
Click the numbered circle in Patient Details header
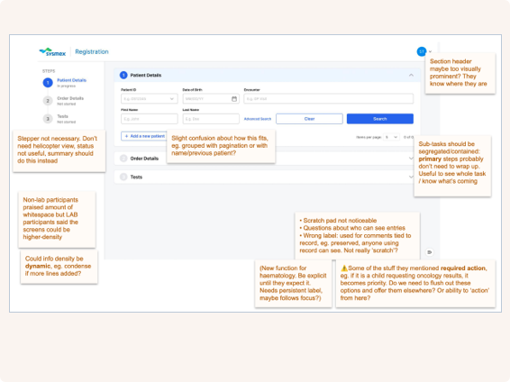point(123,75)
